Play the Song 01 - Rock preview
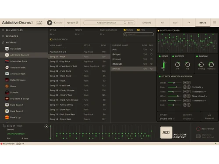 (x=46, y=126)
